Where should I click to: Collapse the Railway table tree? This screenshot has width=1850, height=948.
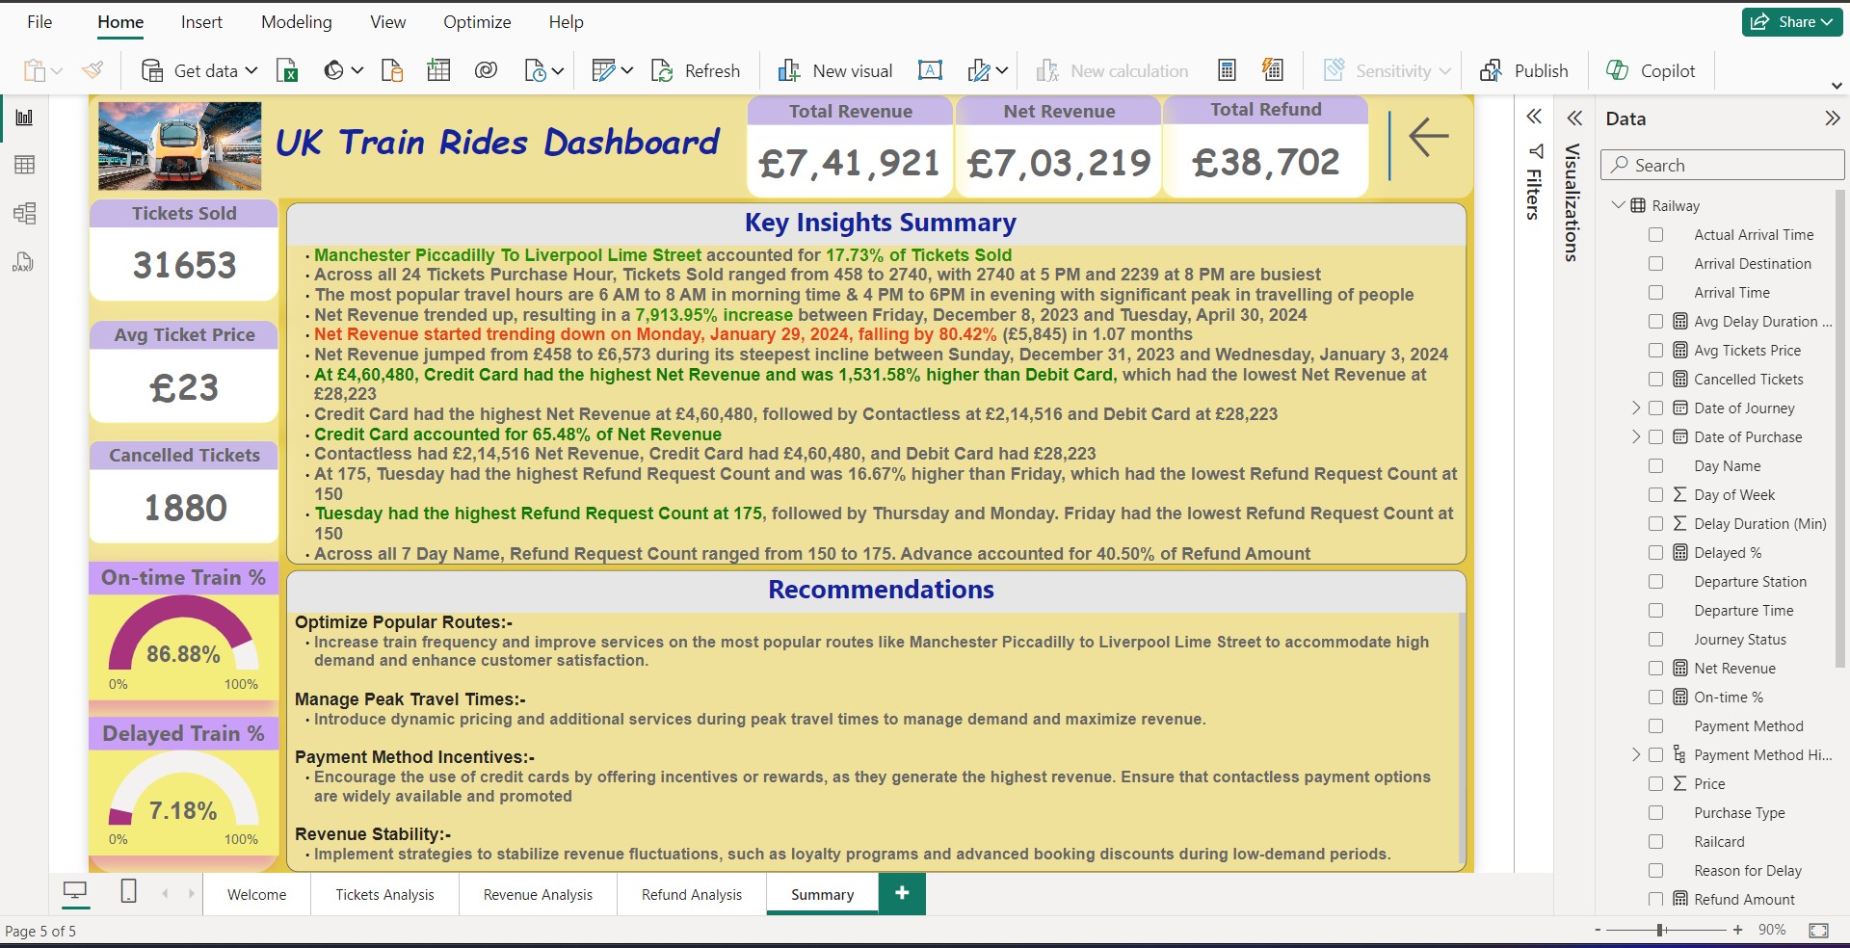pos(1618,205)
